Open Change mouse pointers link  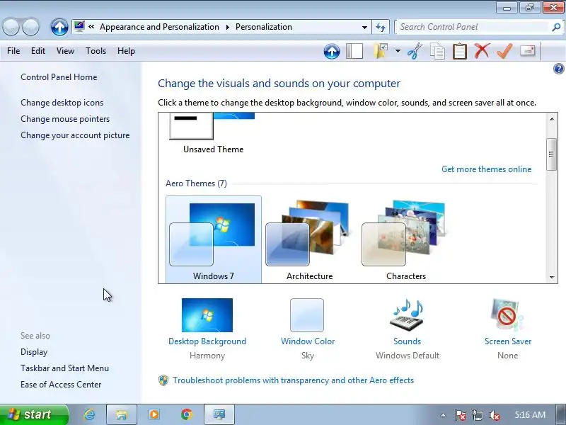pos(65,119)
